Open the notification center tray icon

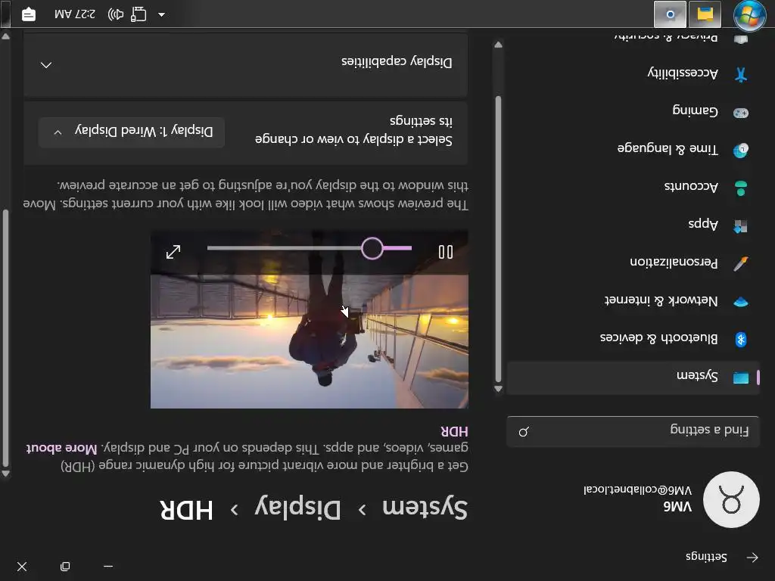click(x=29, y=14)
